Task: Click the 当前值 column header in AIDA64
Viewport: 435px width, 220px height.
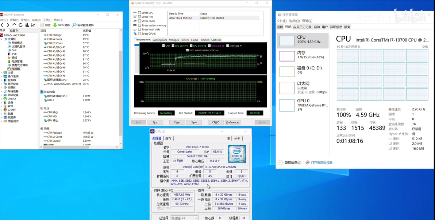Action: [87, 31]
